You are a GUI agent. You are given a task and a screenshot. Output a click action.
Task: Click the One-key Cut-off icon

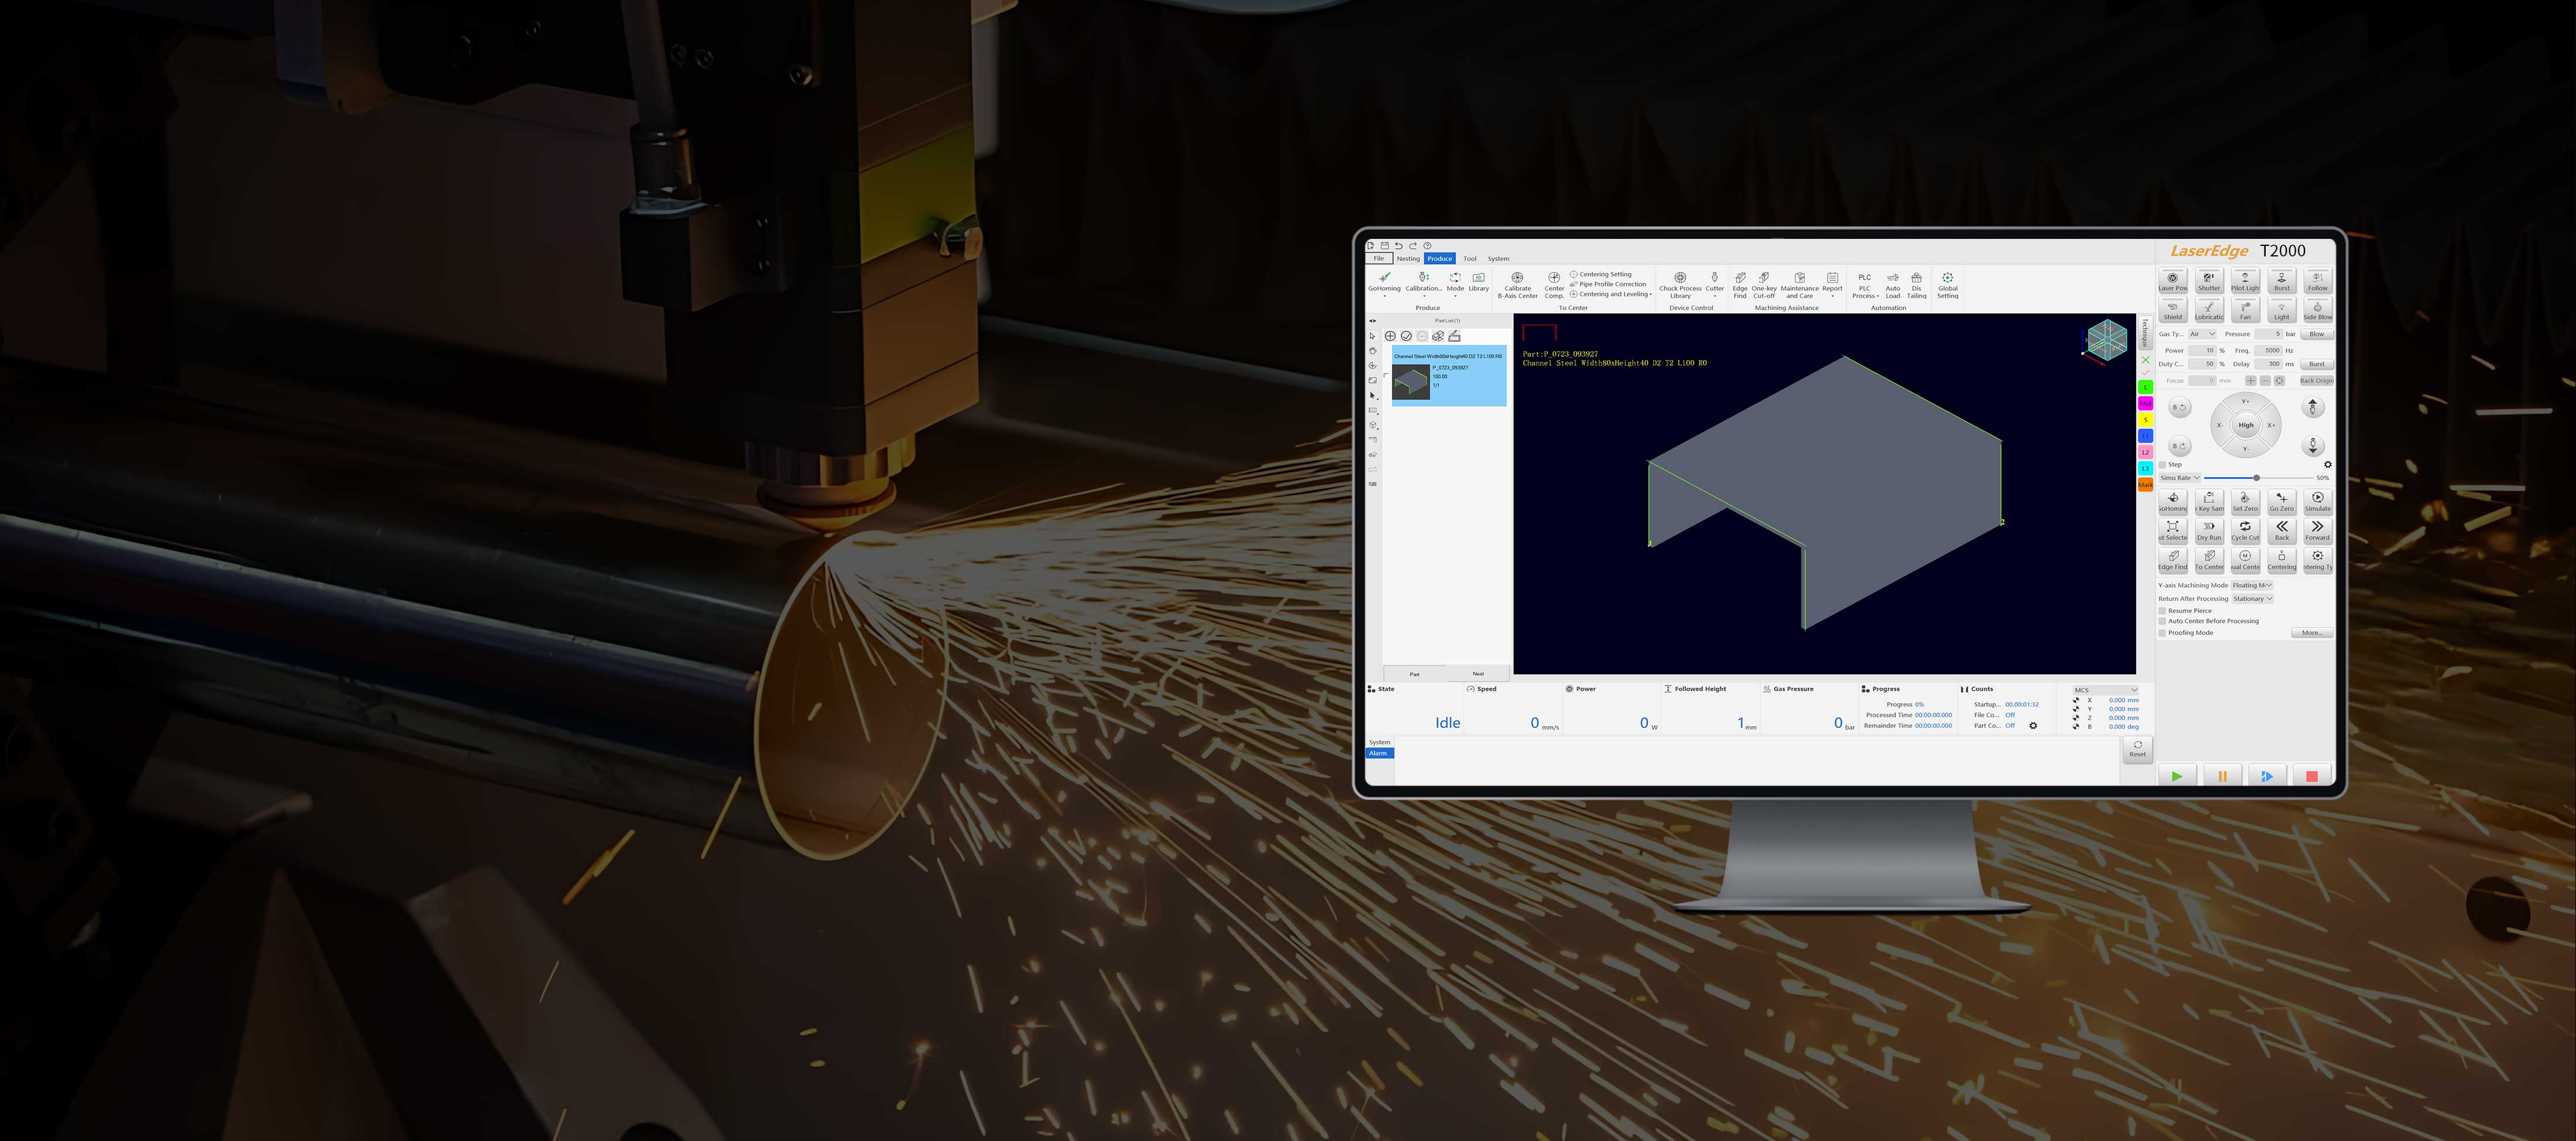pos(1764,278)
